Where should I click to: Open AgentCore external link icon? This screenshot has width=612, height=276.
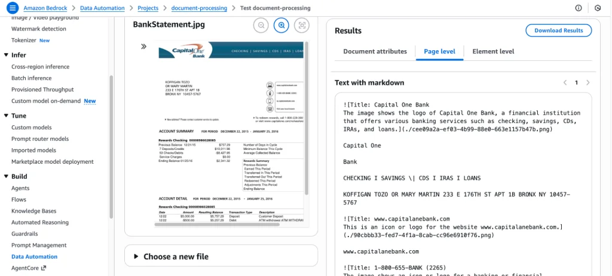pos(43,268)
